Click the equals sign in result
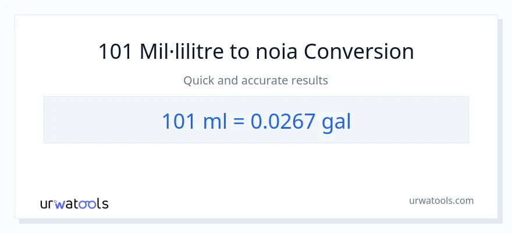 point(239,121)
